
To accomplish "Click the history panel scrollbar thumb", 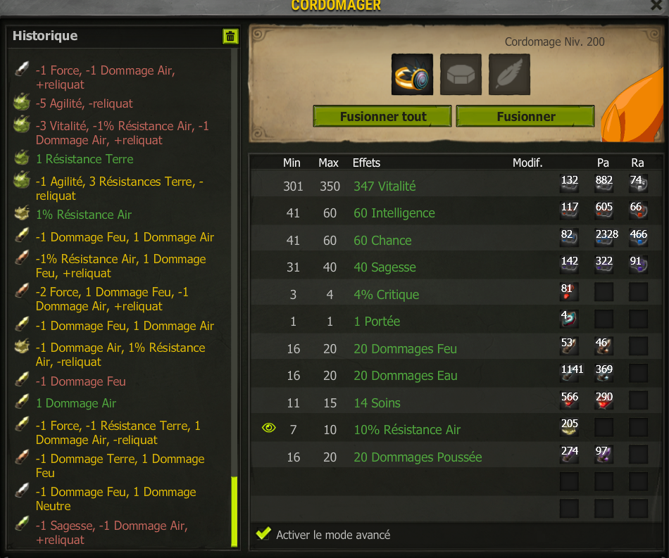I will pos(235,512).
